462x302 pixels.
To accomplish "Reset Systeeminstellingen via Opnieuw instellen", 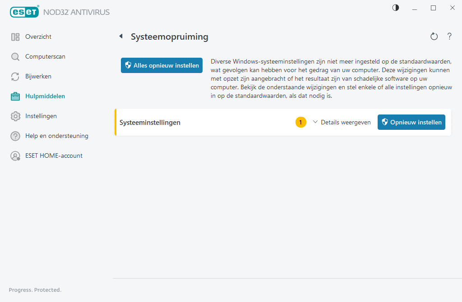I will coord(411,122).
